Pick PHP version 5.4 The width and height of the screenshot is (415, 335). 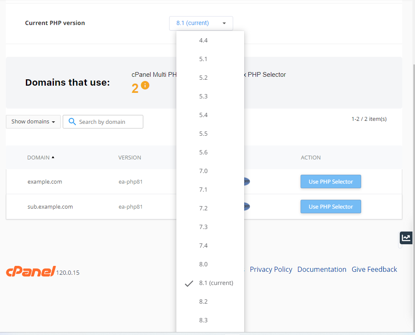coord(210,115)
